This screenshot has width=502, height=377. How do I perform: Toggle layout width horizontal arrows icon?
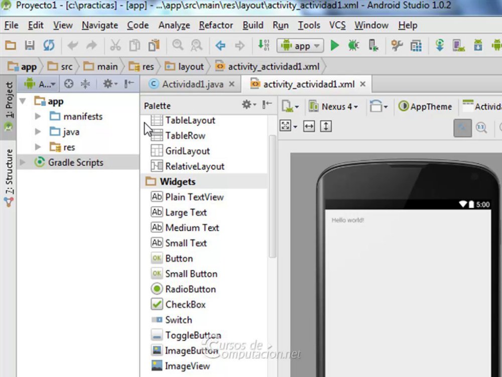pos(309,126)
